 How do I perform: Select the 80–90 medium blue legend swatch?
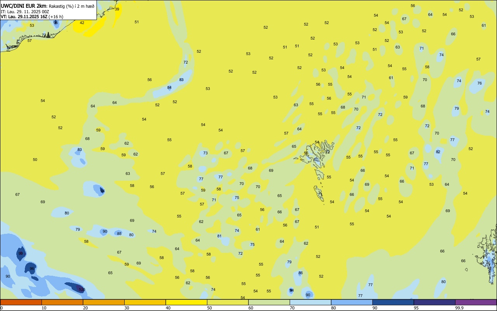[x=352, y=302]
